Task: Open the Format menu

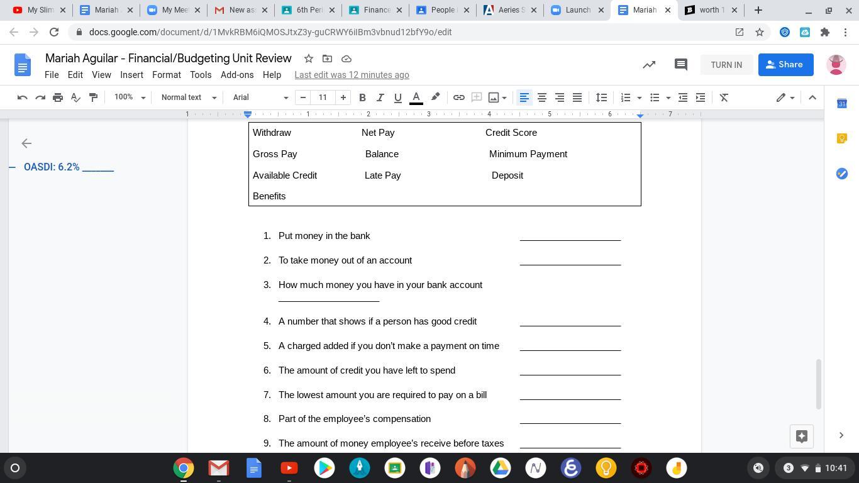Action: (166, 75)
